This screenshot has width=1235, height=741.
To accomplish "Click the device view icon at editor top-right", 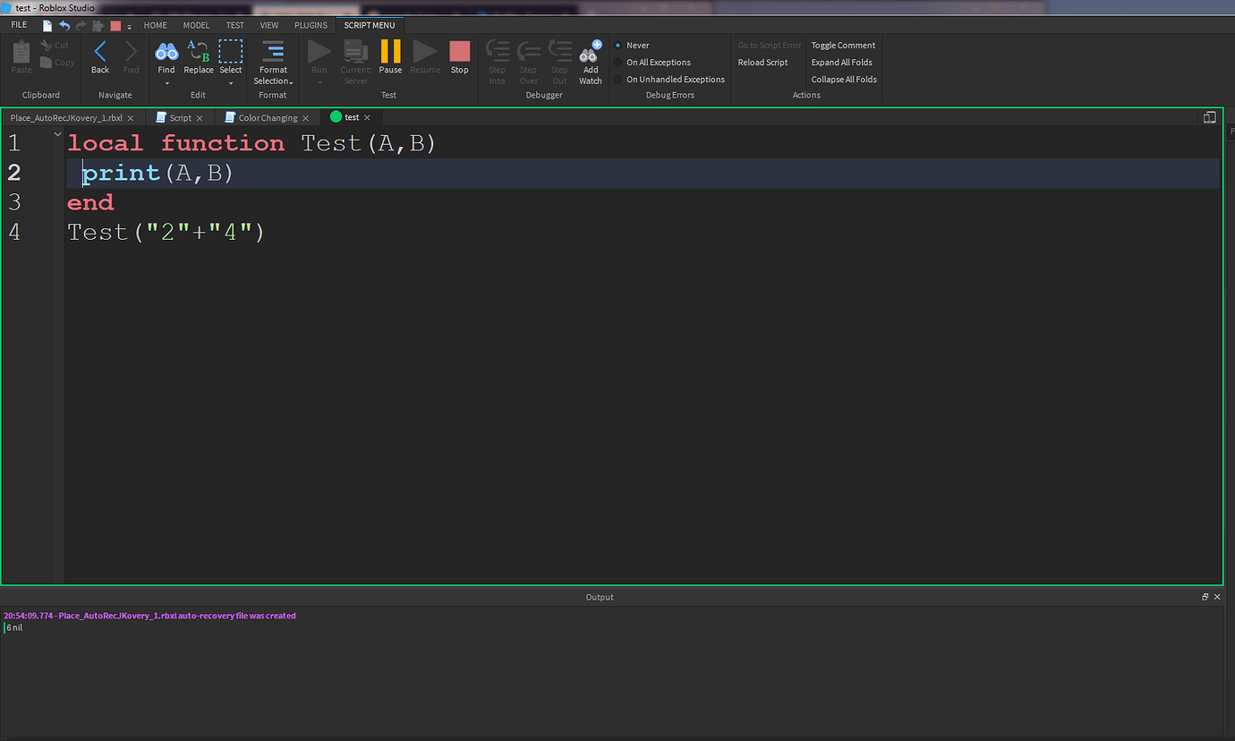I will (1209, 117).
